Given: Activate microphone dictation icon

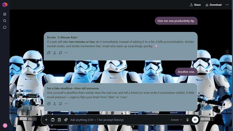Looking at the screenshot, I should coord(187,120).
